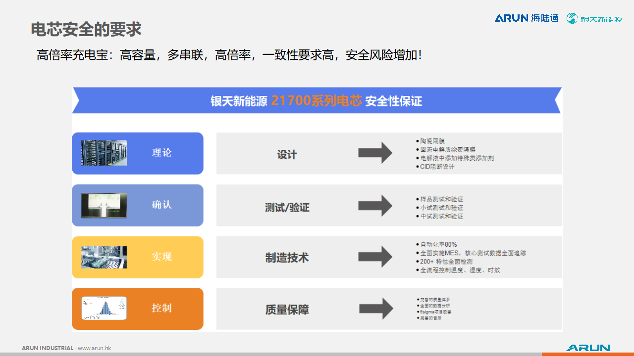
Task: Click the bullet 6sigma项目改善
Action: coord(434,312)
